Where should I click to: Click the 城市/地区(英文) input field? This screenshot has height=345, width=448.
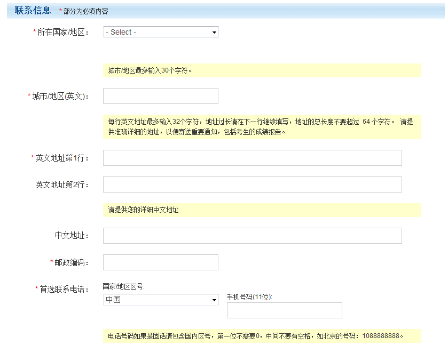tap(161, 96)
